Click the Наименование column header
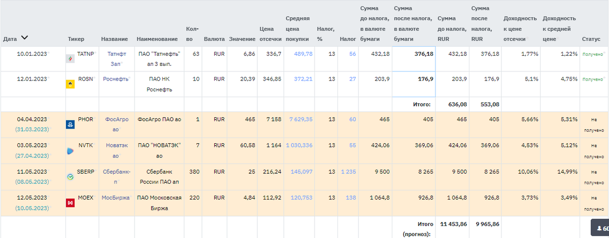This screenshot has height=238, width=609. point(157,39)
